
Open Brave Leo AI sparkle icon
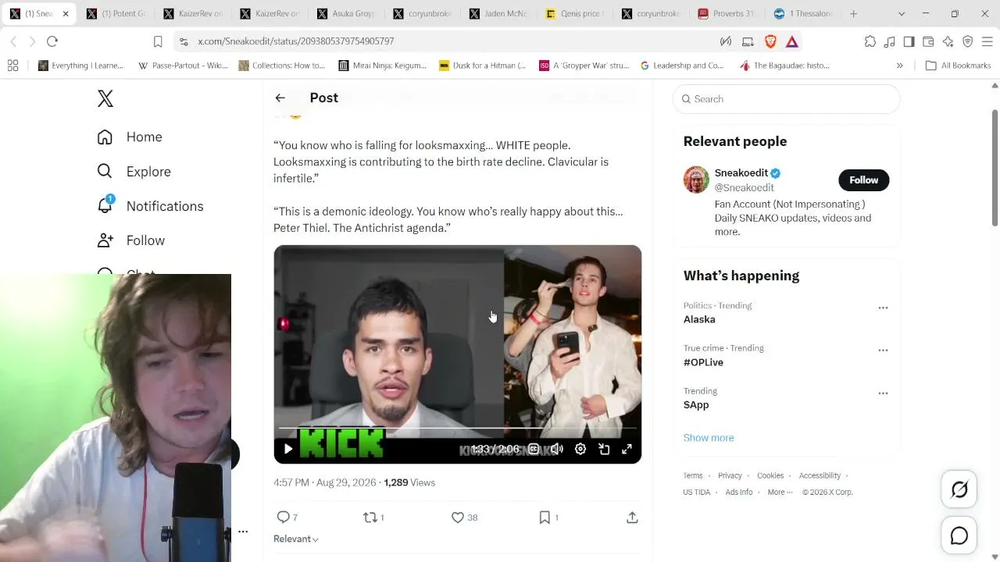point(948,41)
